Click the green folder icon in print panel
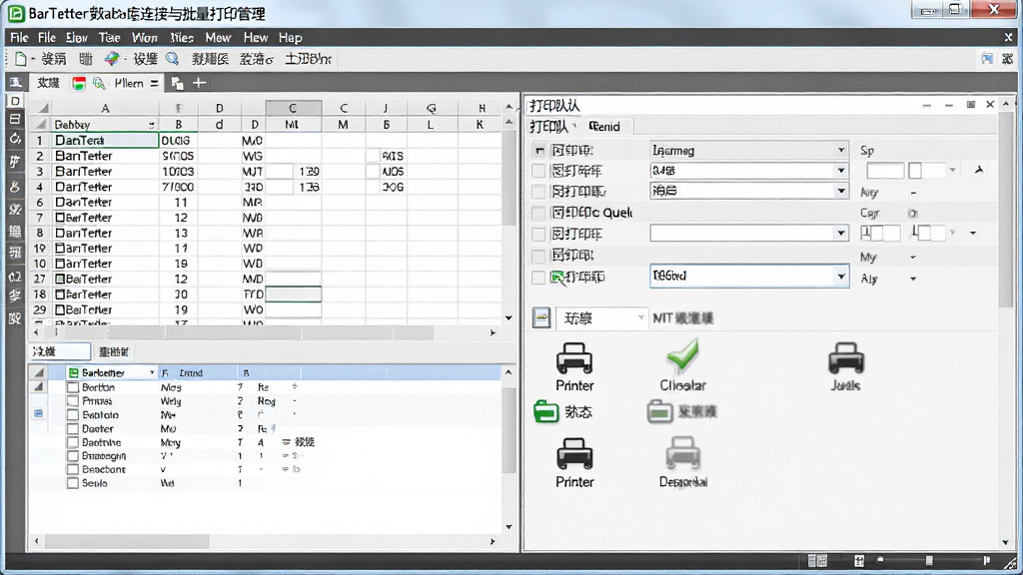The width and height of the screenshot is (1023, 575). (545, 411)
